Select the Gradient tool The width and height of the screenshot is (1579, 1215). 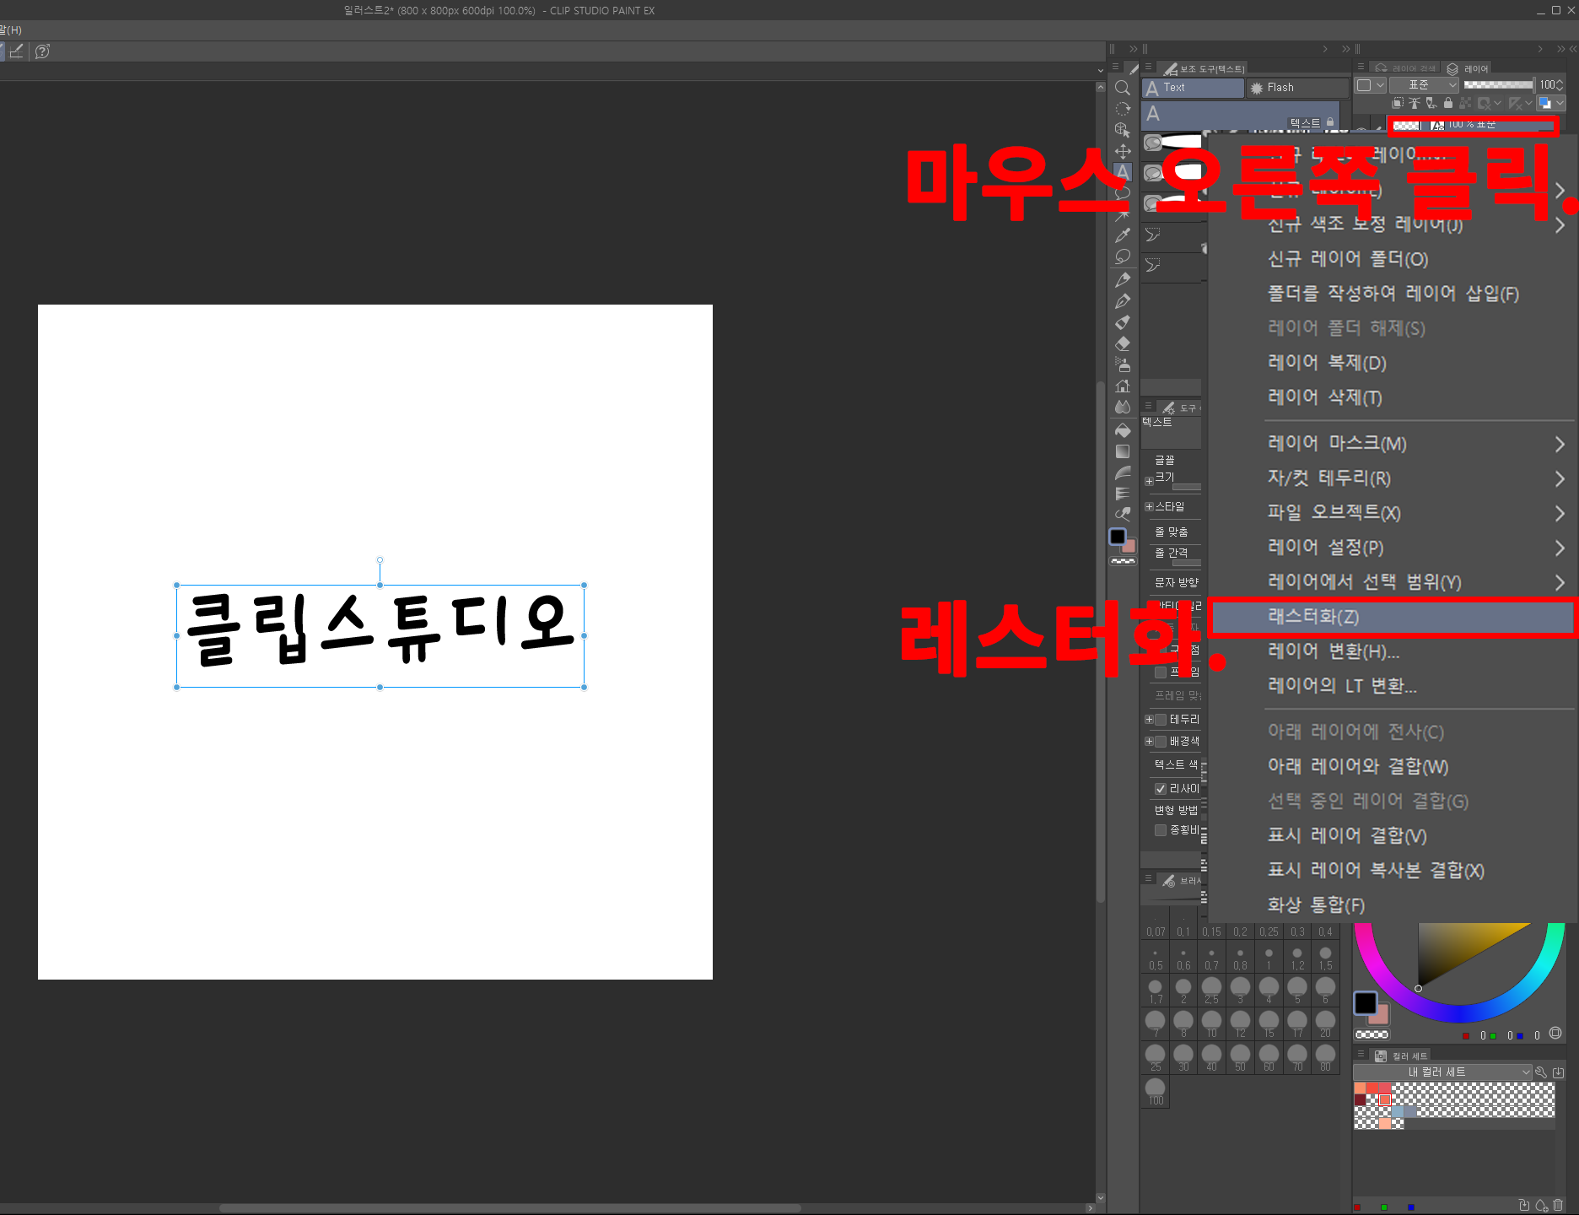coord(1122,451)
